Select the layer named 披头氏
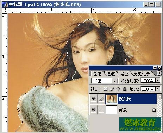The image size is (163, 133). pos(125,99)
